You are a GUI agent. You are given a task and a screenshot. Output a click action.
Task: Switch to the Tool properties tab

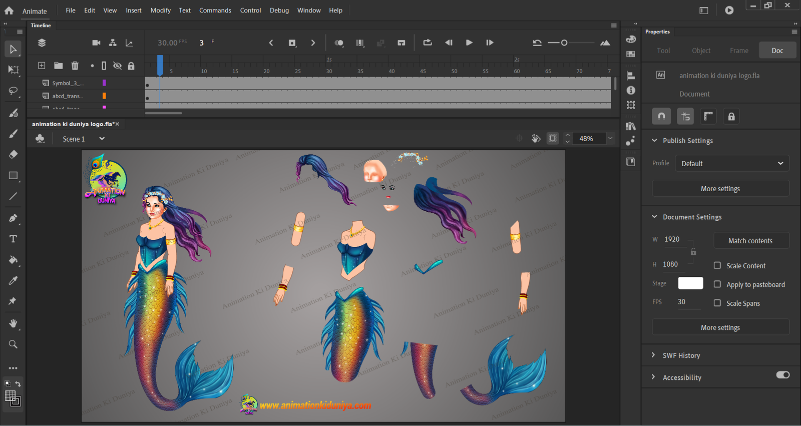(663, 51)
